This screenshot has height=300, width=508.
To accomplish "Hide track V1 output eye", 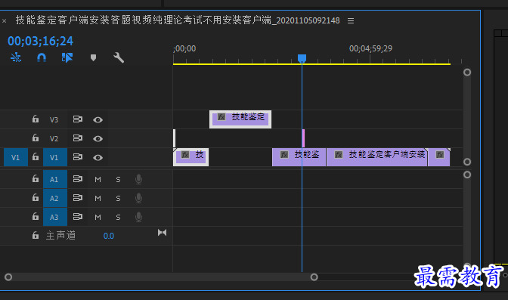I will click(98, 157).
